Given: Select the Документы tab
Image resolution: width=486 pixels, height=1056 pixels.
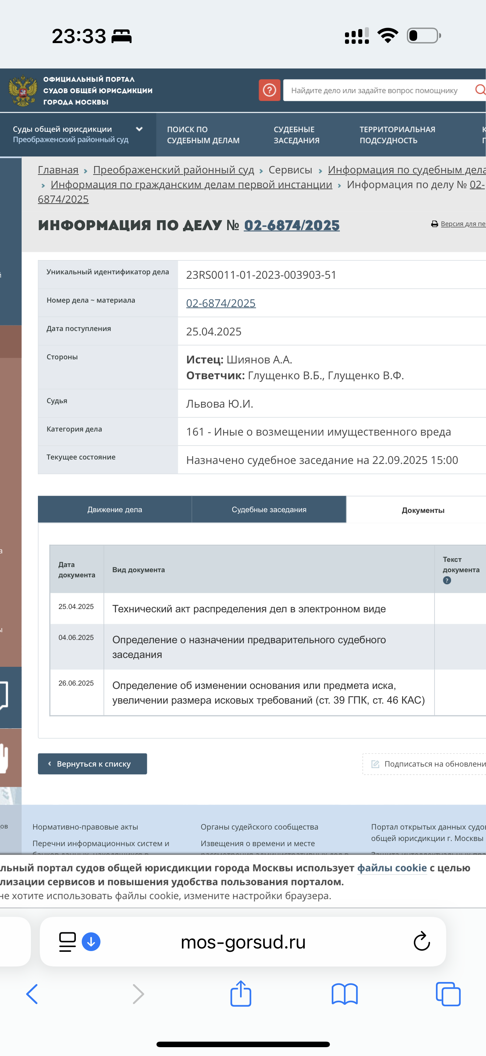Looking at the screenshot, I should [x=422, y=510].
